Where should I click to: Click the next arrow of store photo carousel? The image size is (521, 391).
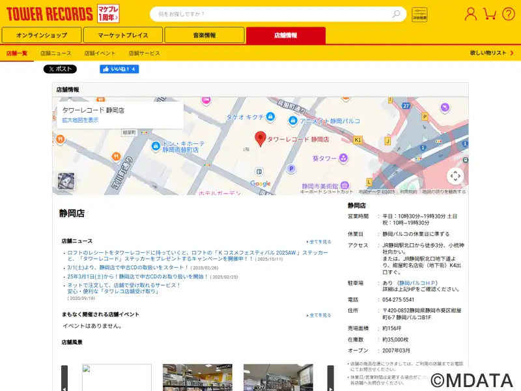331,378
